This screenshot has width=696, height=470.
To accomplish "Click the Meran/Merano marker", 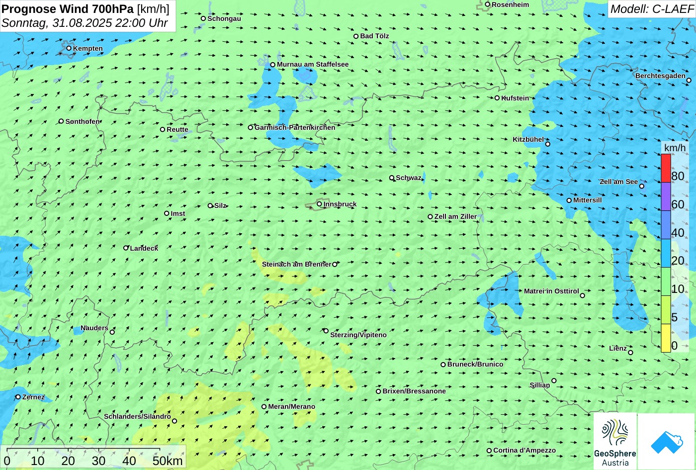I will [x=264, y=407].
